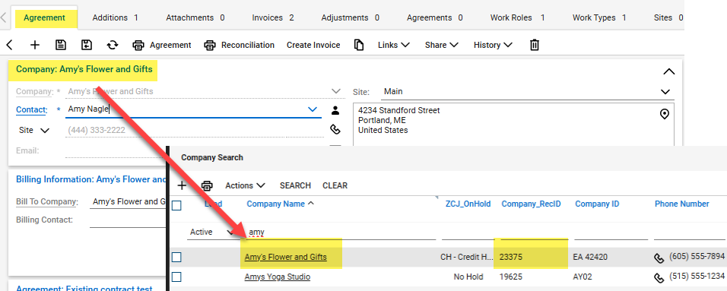Switch to the Invoices tab
The height and width of the screenshot is (291, 727).
(272, 17)
